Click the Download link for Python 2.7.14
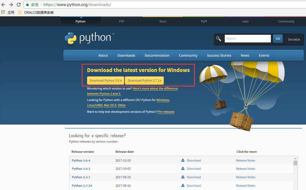Screen dimensions: 306x190 coord(194,186)
